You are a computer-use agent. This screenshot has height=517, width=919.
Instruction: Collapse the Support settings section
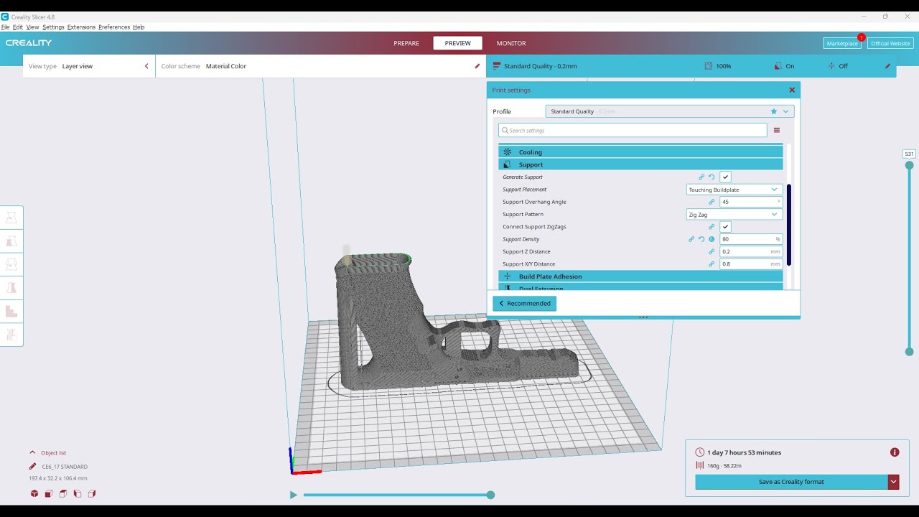[x=640, y=164]
